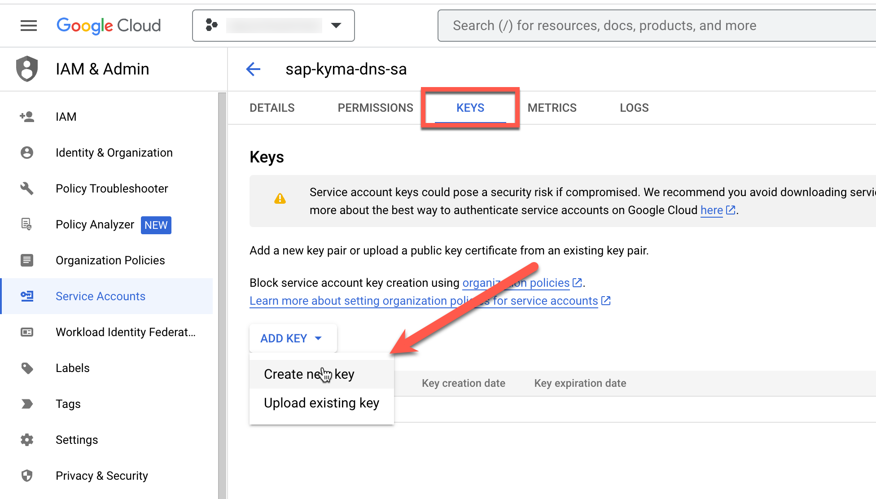Switch to the LOGS tab
The height and width of the screenshot is (499, 876).
(x=634, y=108)
